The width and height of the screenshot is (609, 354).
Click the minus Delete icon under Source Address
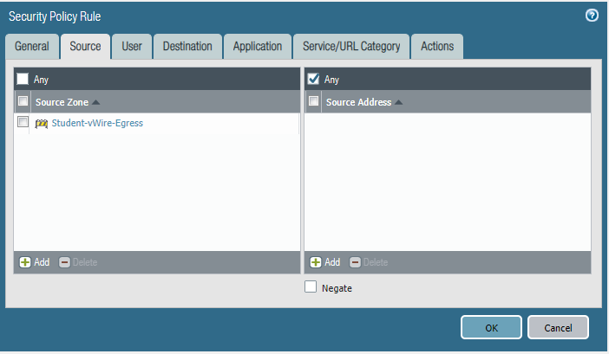[x=355, y=262]
